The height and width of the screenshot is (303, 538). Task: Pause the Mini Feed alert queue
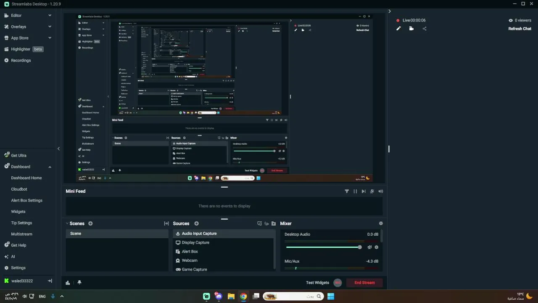355,191
